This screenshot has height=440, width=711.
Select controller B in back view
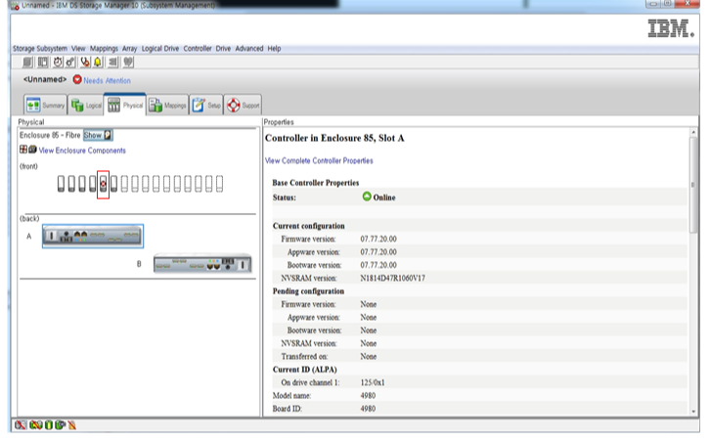pyautogui.click(x=202, y=264)
